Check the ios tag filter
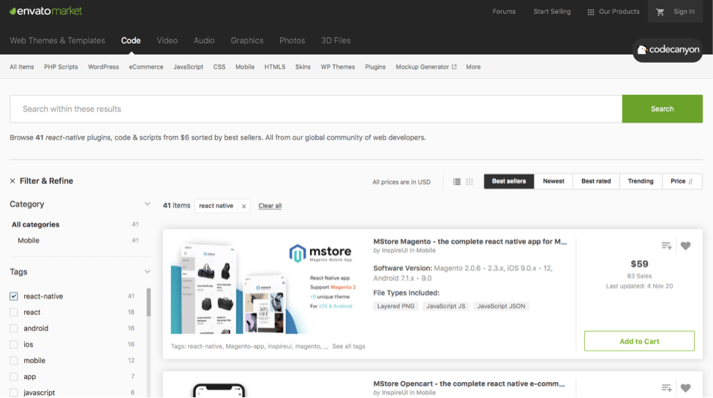The height and width of the screenshot is (398, 713). [14, 345]
